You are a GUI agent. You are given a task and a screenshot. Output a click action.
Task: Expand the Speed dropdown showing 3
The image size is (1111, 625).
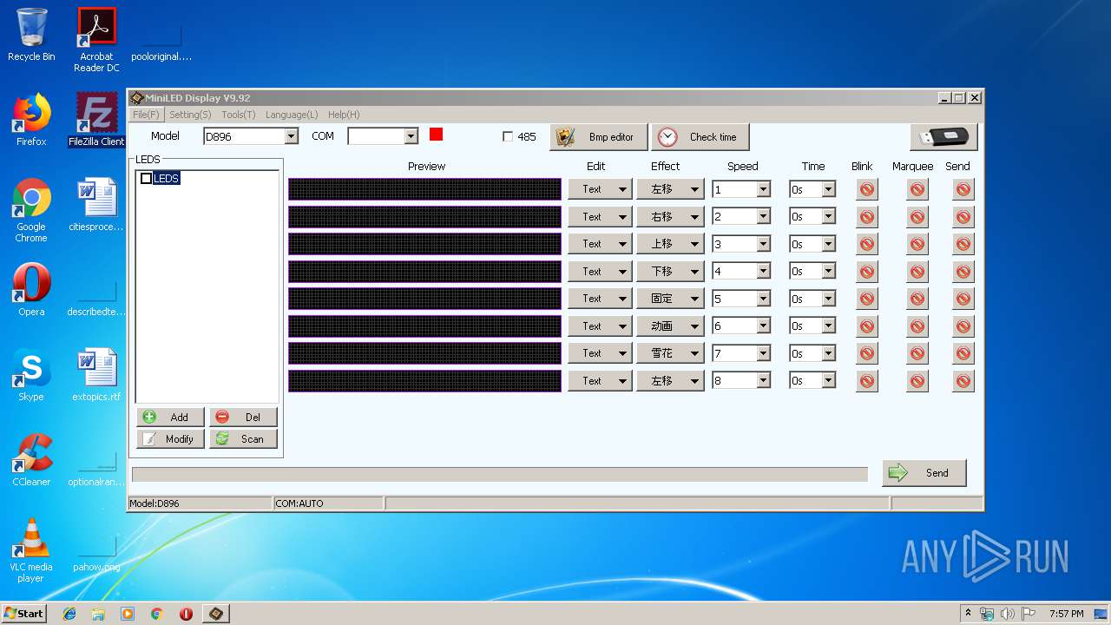[763, 245]
